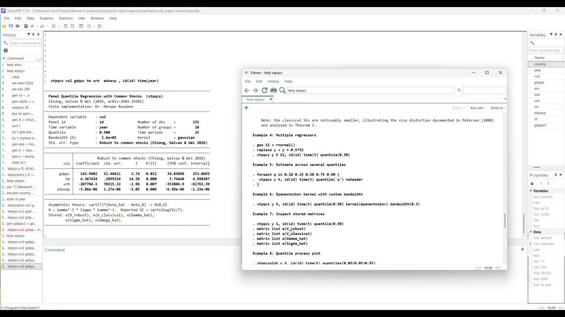Click the wrench icon in History panel
The width and height of the screenshot is (565, 317).
tap(5, 43)
